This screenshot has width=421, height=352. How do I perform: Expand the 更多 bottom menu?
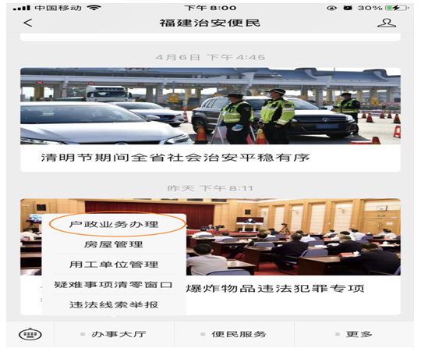pos(354,334)
